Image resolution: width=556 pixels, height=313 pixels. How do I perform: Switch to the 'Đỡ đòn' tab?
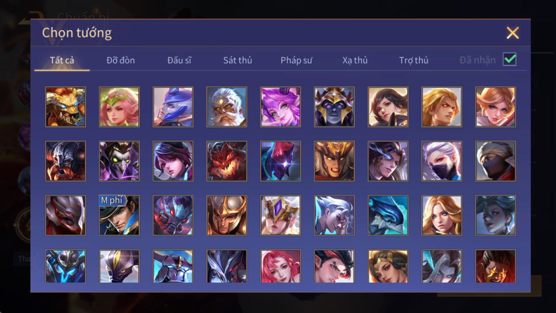click(121, 60)
